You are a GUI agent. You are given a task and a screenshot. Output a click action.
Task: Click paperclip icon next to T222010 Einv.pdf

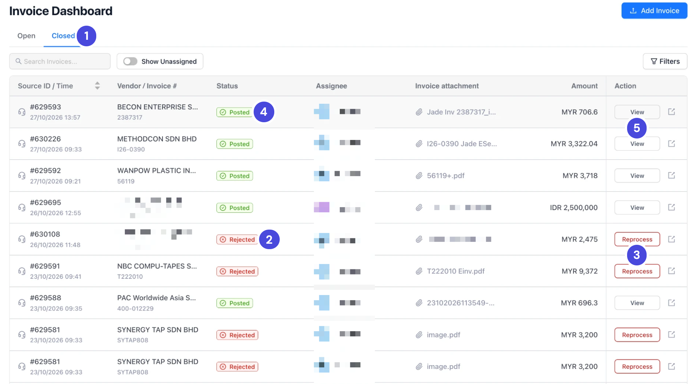(419, 271)
